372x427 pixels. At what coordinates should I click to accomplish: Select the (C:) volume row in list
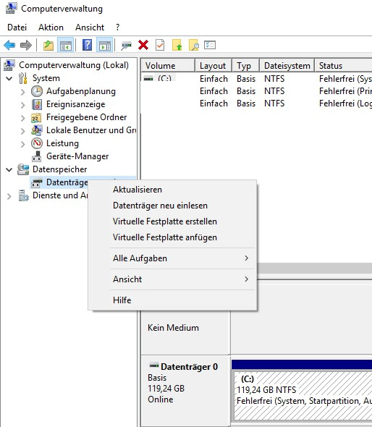point(256,79)
